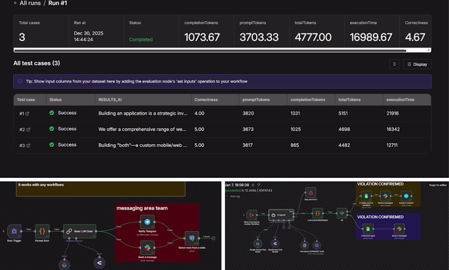
Task: Click the purple VIOLATION CONFIREMED sticky note title
Action: click(380, 217)
